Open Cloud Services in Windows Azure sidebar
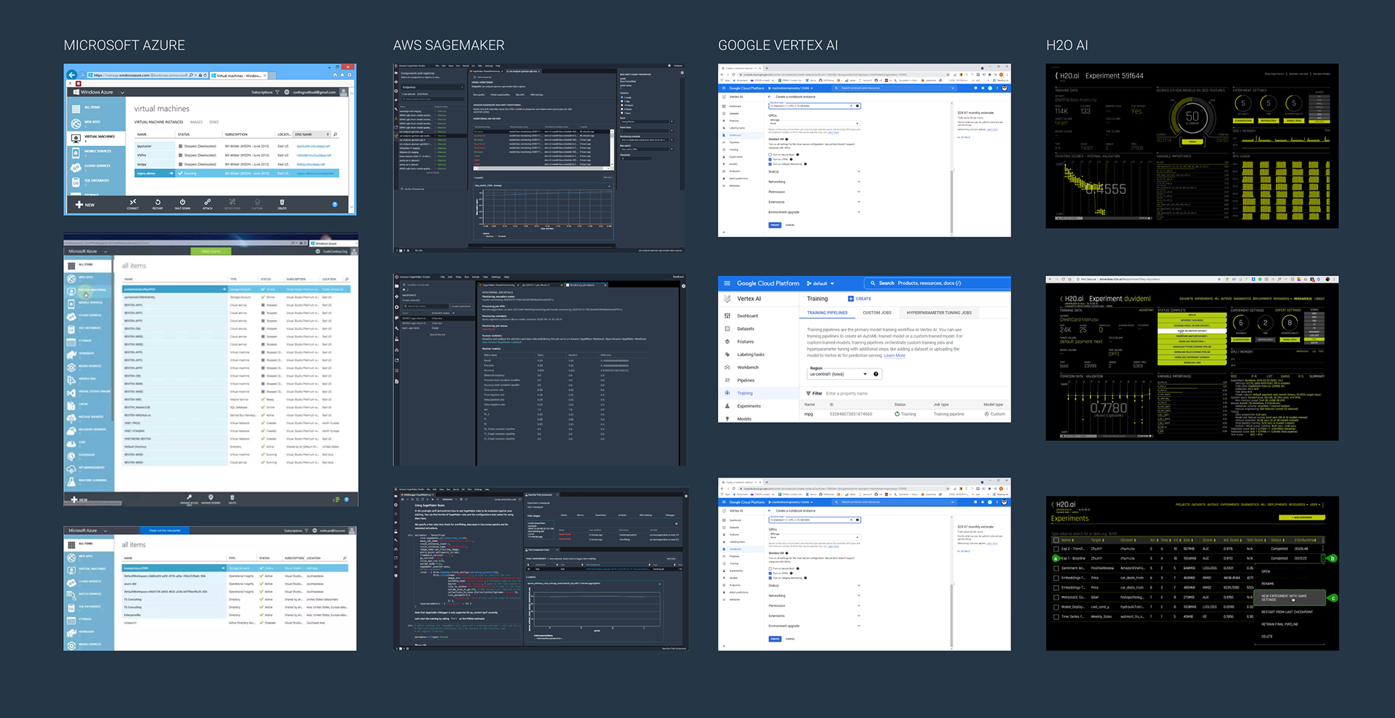This screenshot has height=718, width=1395. [x=94, y=167]
